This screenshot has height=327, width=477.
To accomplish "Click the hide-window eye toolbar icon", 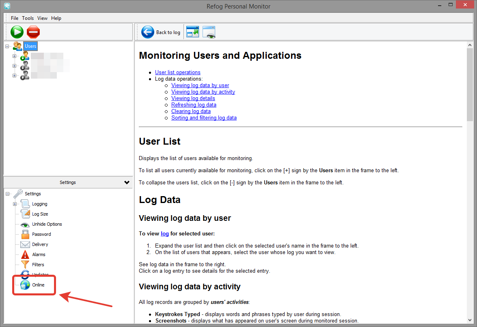I will click(209, 32).
